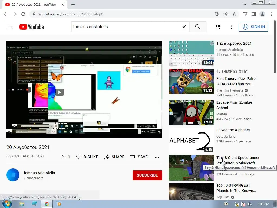
Task: Open the clock showing 6:05 PM
Action: coord(263,204)
